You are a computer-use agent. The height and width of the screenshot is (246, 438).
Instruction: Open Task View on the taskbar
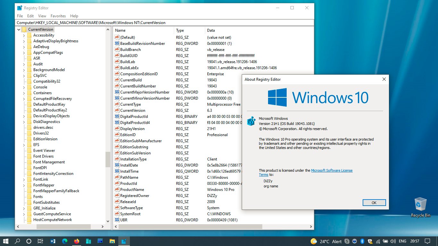[40, 241]
